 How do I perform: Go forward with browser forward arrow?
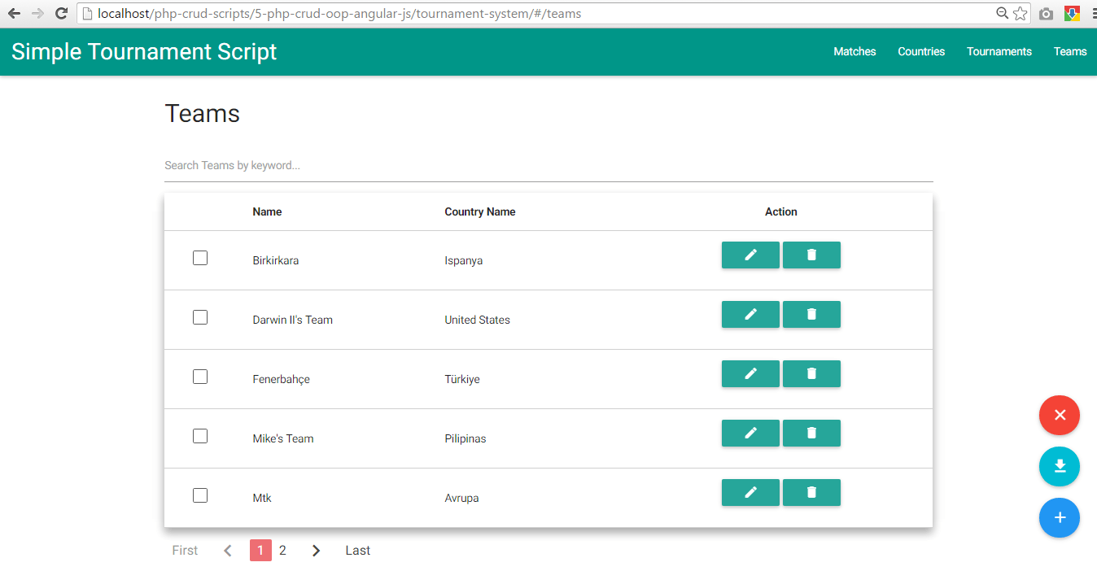[x=37, y=13]
